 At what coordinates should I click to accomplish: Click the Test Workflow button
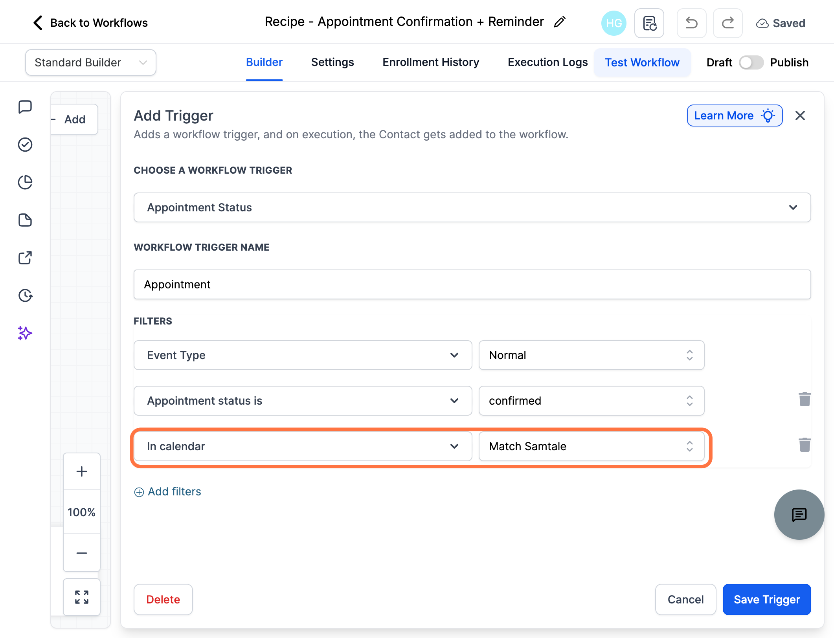click(x=642, y=62)
